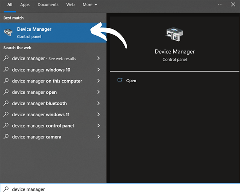Click search icon beside 'device manager open'
This screenshot has height=192, width=240.
pos(6,92)
